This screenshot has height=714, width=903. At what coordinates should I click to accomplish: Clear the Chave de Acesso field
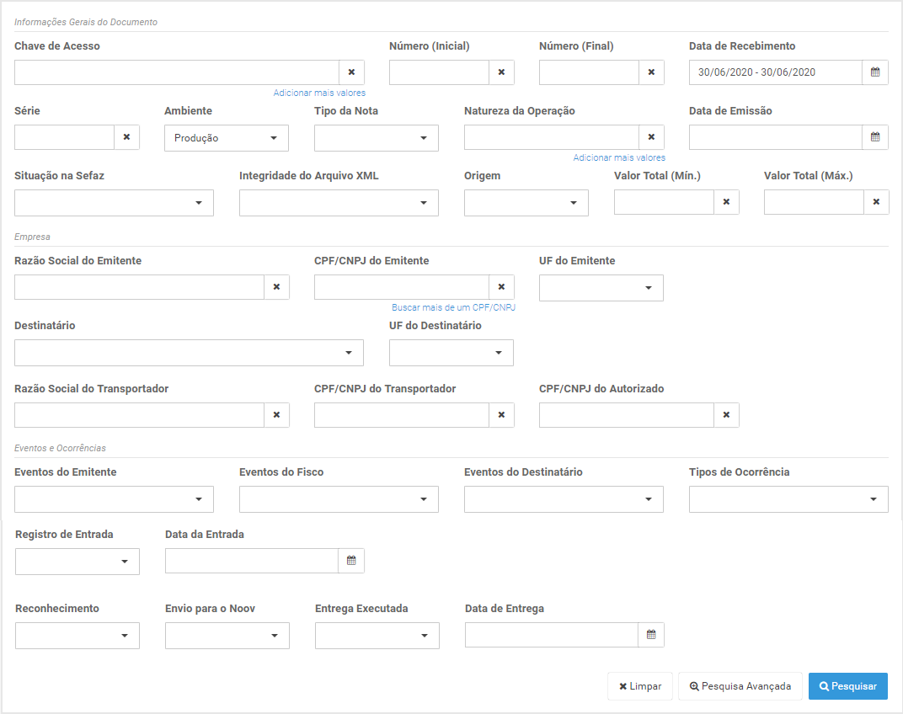351,72
